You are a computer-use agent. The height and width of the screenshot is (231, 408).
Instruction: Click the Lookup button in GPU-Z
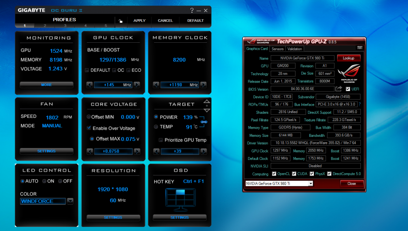pyautogui.click(x=348, y=58)
